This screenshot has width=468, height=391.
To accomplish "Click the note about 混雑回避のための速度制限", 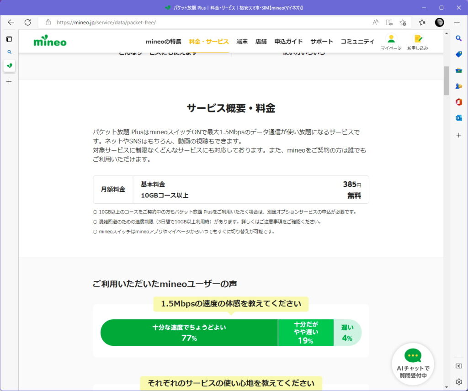I will [207, 222].
